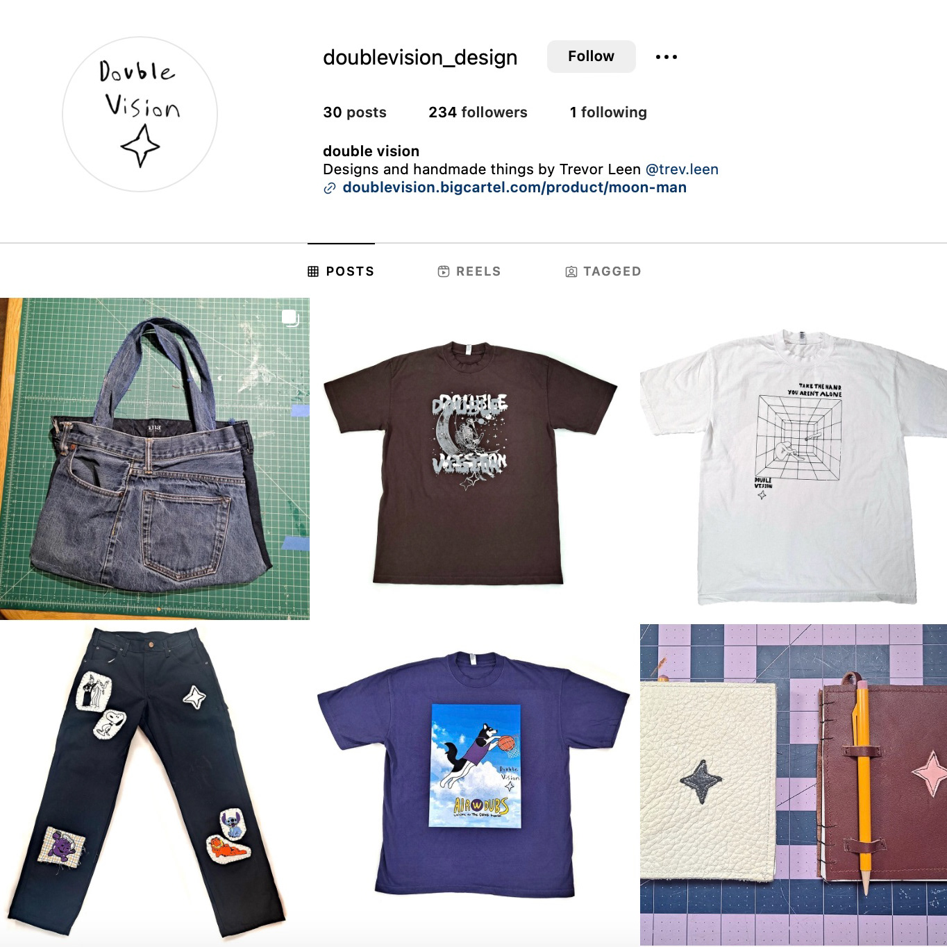Screen dimensions: 947x947
Task: Switch to the TAGGED tab
Action: tap(603, 271)
